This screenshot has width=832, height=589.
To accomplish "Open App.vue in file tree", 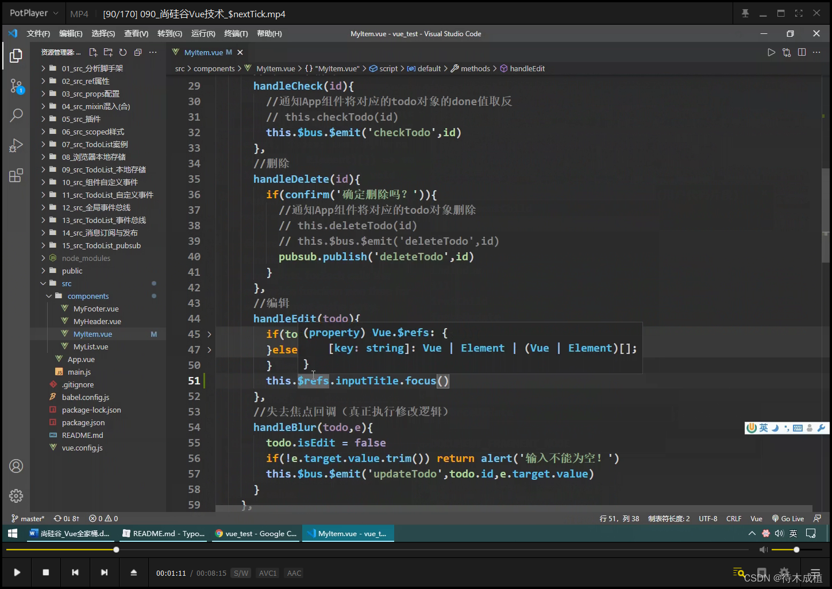I will click(x=81, y=359).
